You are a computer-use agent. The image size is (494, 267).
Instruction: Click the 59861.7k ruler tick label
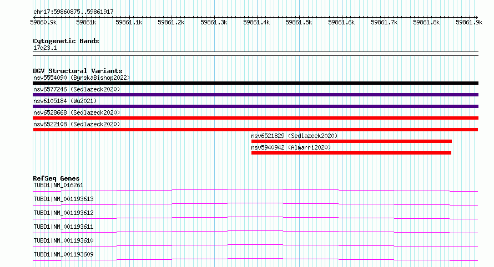(x=384, y=22)
